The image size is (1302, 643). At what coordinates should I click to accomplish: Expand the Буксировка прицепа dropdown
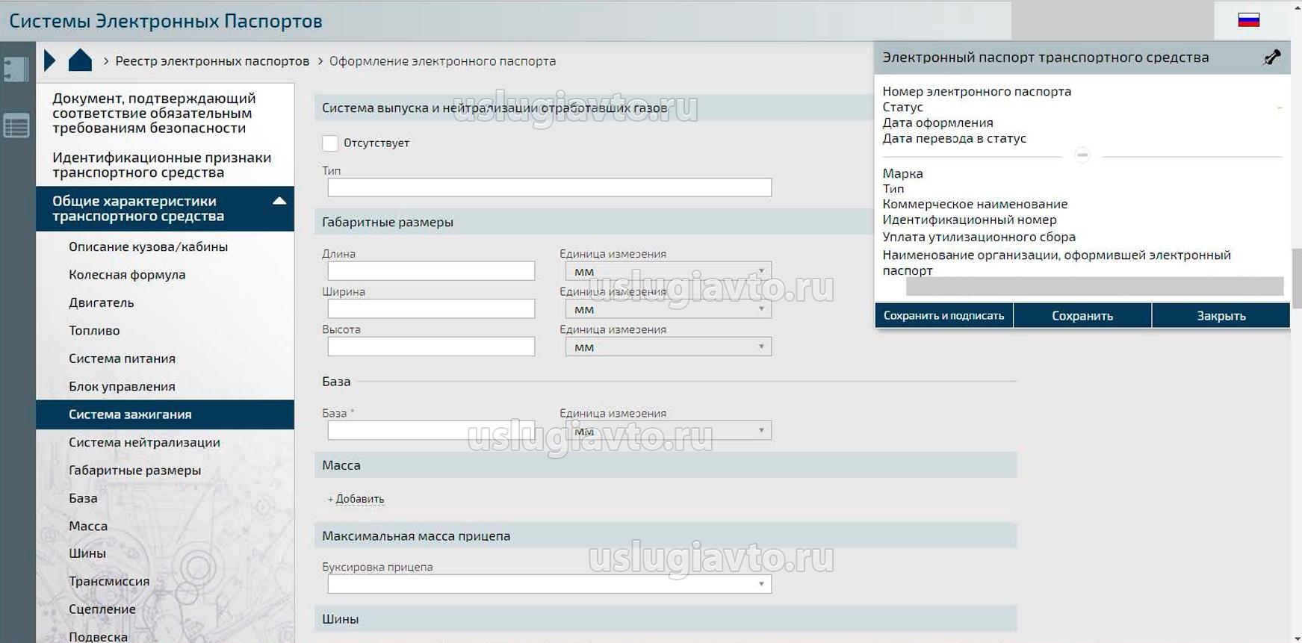pyautogui.click(x=549, y=584)
